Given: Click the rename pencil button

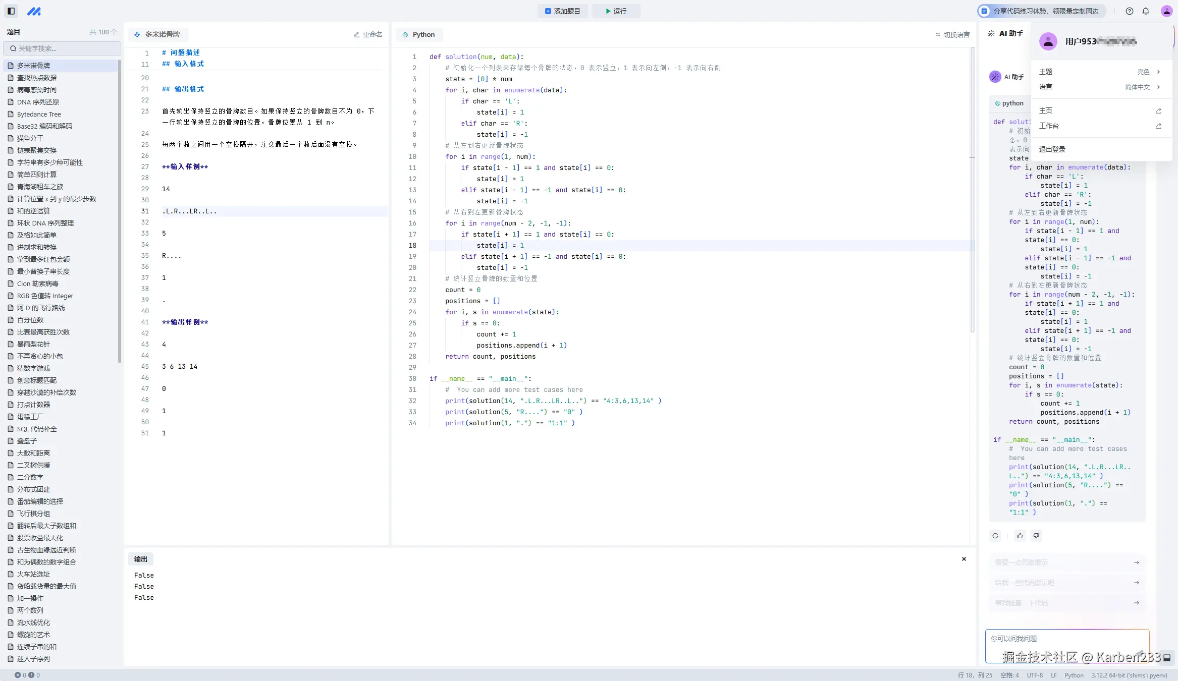Looking at the screenshot, I should pos(368,34).
